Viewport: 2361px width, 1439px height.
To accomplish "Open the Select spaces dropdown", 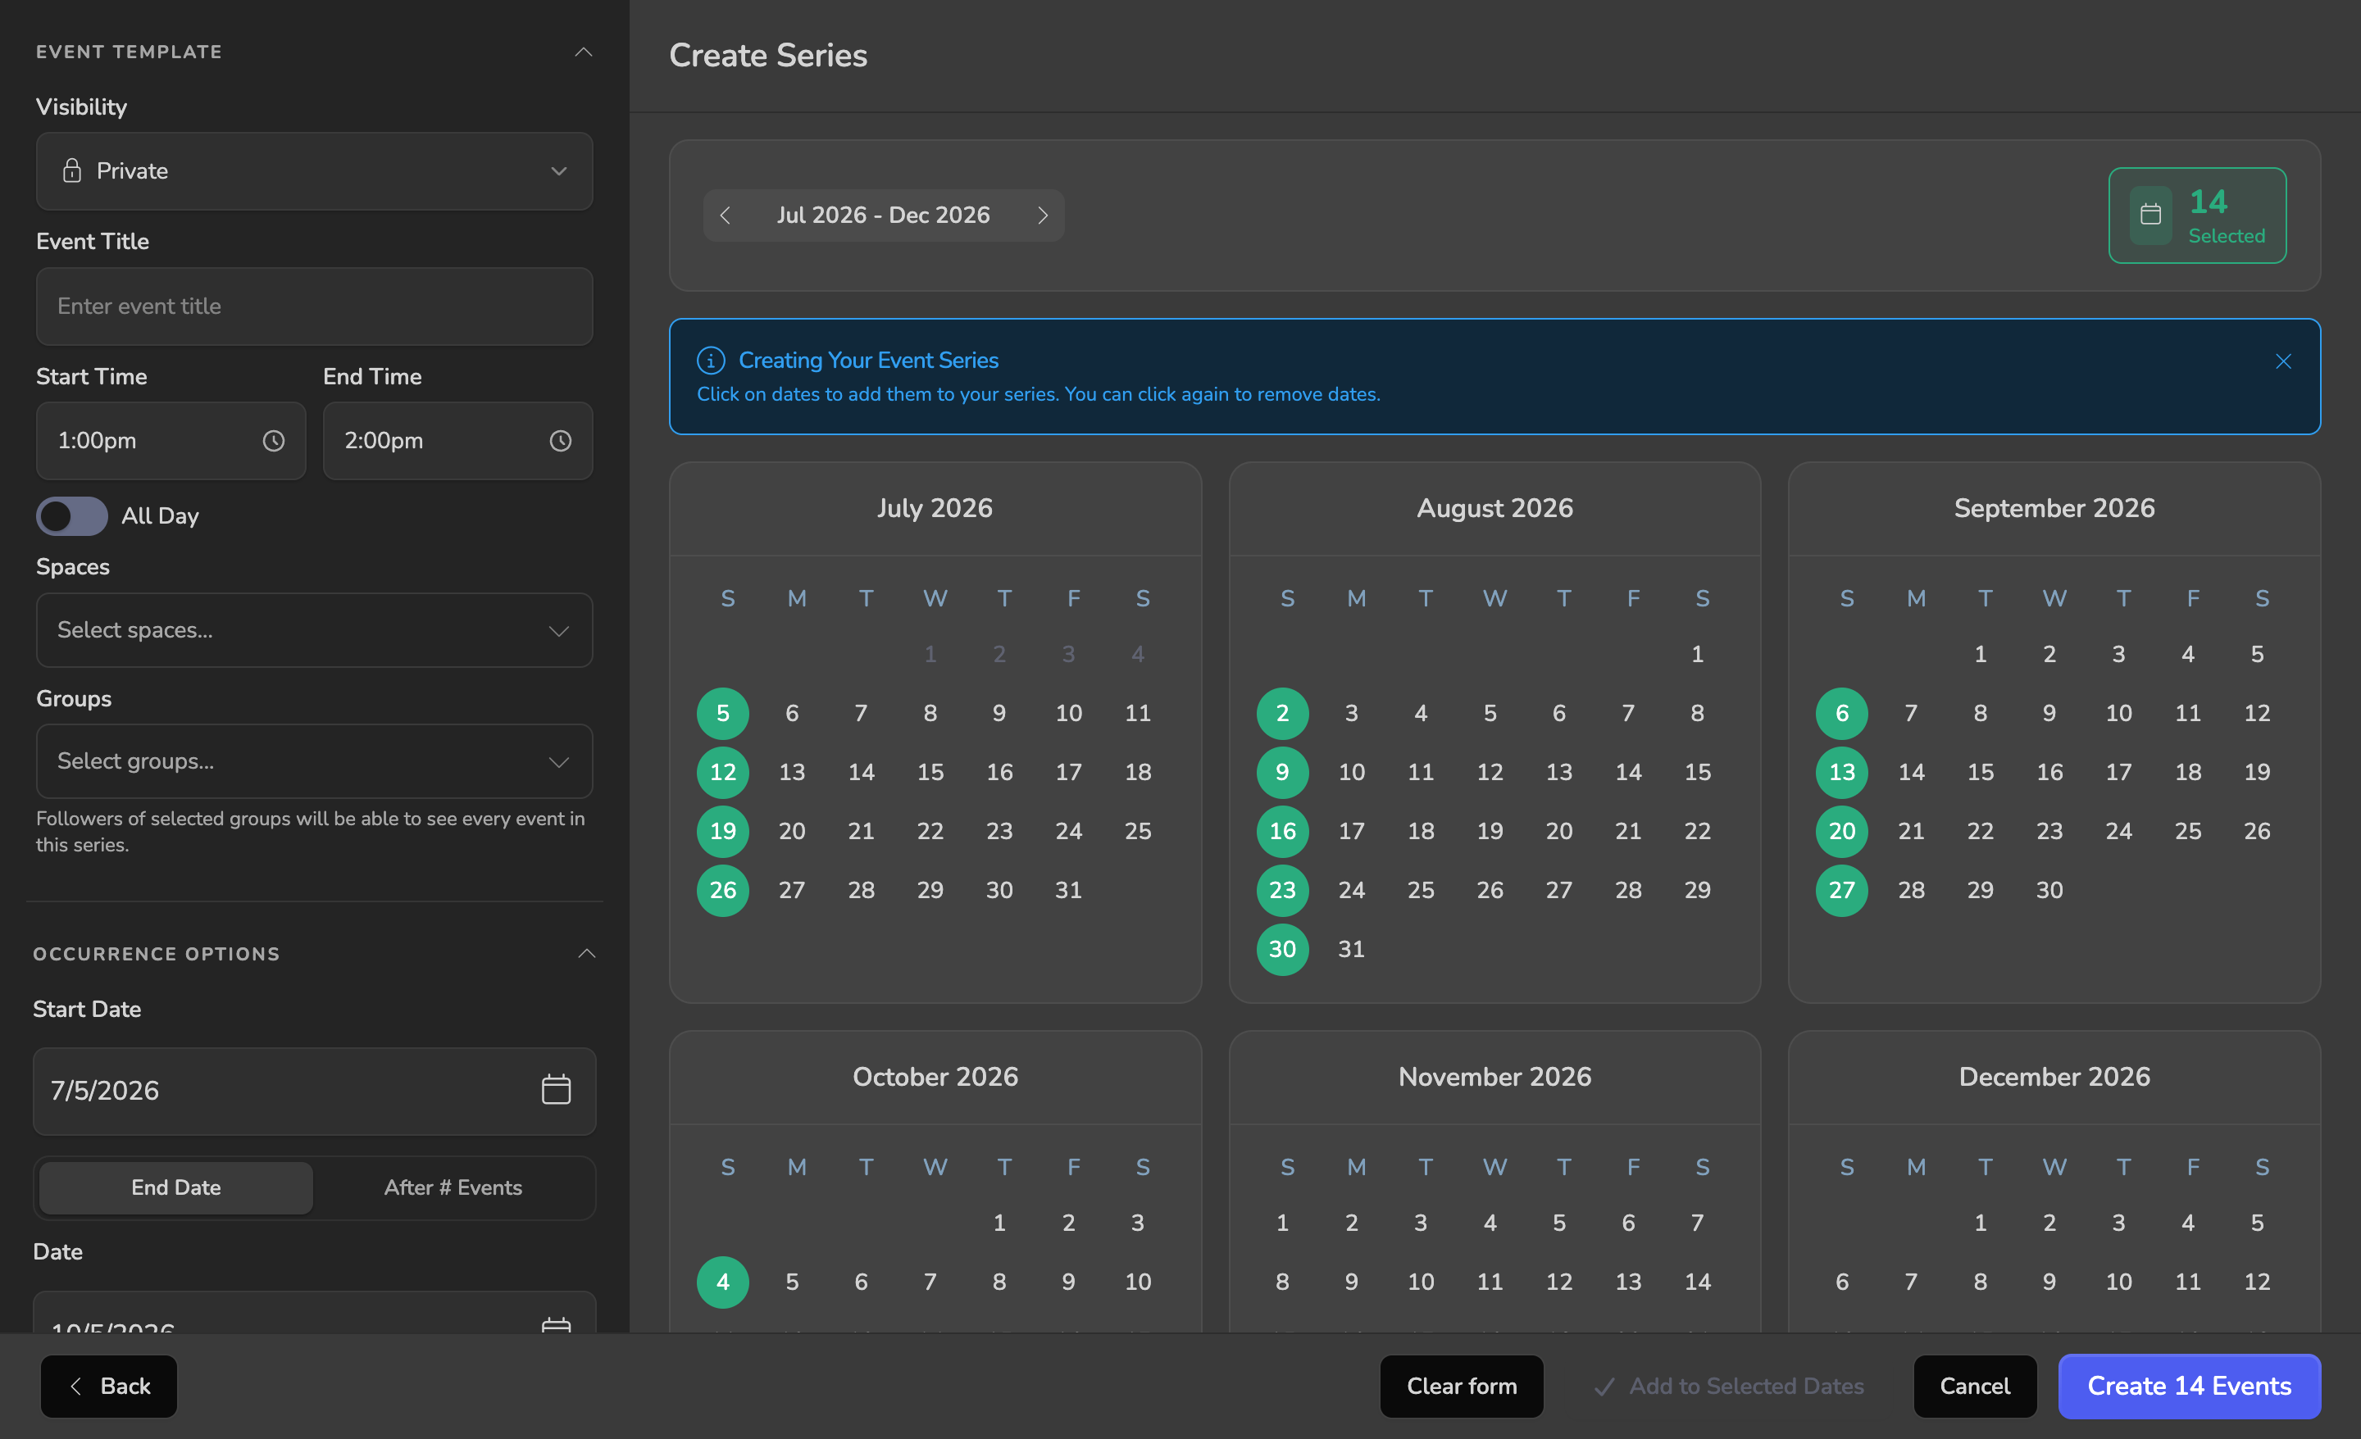I will point(314,630).
